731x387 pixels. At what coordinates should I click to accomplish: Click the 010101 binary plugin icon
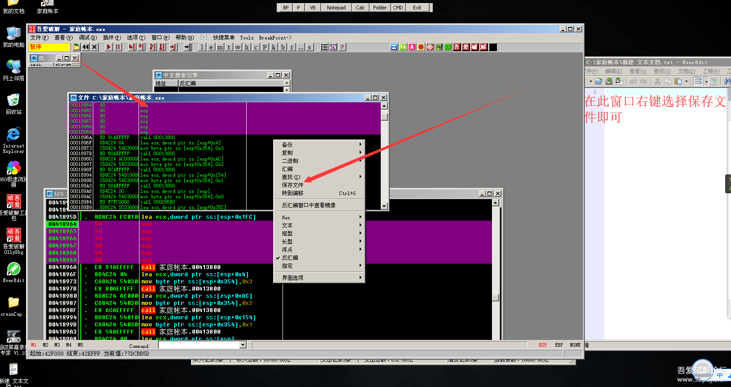tap(439, 47)
